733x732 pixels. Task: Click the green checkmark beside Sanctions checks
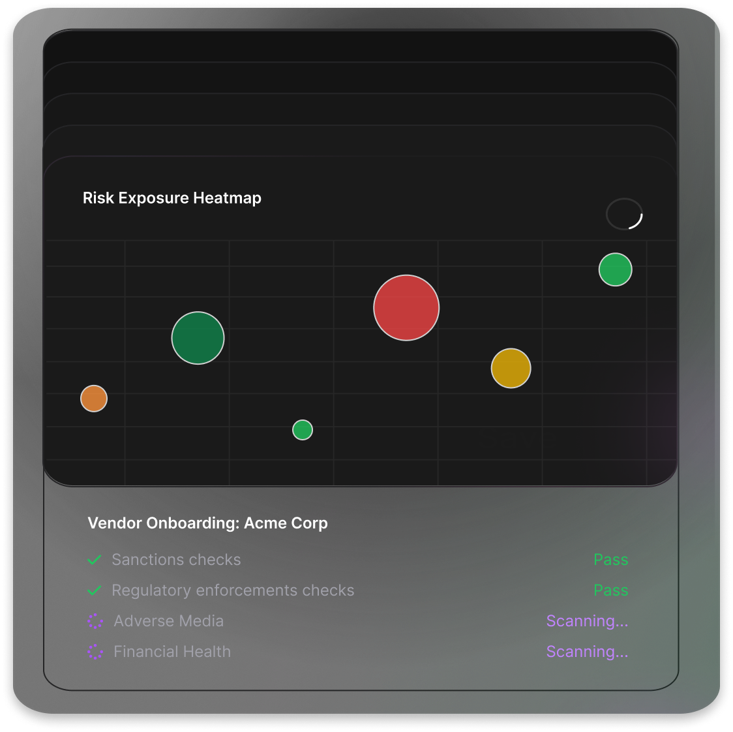click(94, 560)
